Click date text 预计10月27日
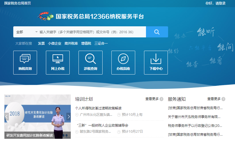Viewport: 235px width, 141px height. click(132, 132)
